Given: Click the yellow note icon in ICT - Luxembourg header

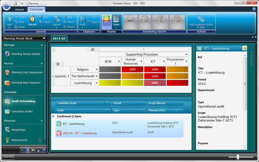Looking at the screenshot, I should tap(244, 48).
